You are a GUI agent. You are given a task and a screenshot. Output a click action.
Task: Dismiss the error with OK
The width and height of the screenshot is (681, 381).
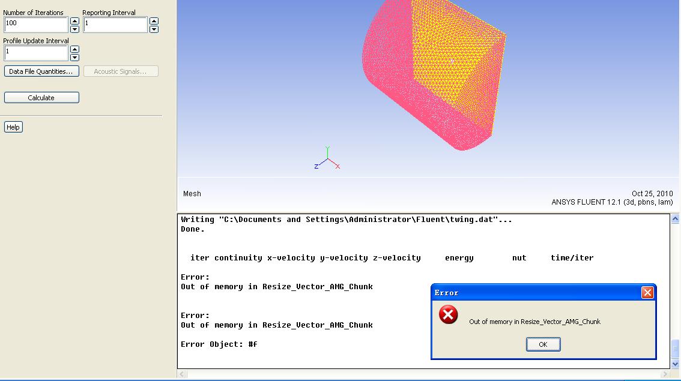(543, 344)
